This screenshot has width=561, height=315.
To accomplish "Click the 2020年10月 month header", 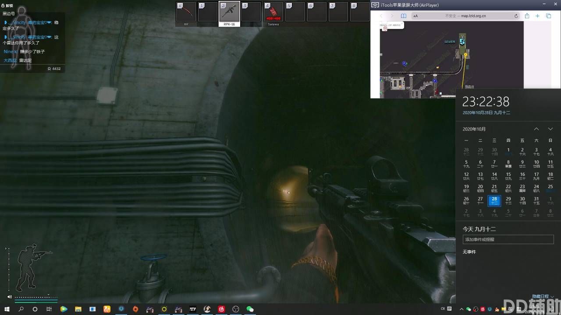I will (474, 129).
